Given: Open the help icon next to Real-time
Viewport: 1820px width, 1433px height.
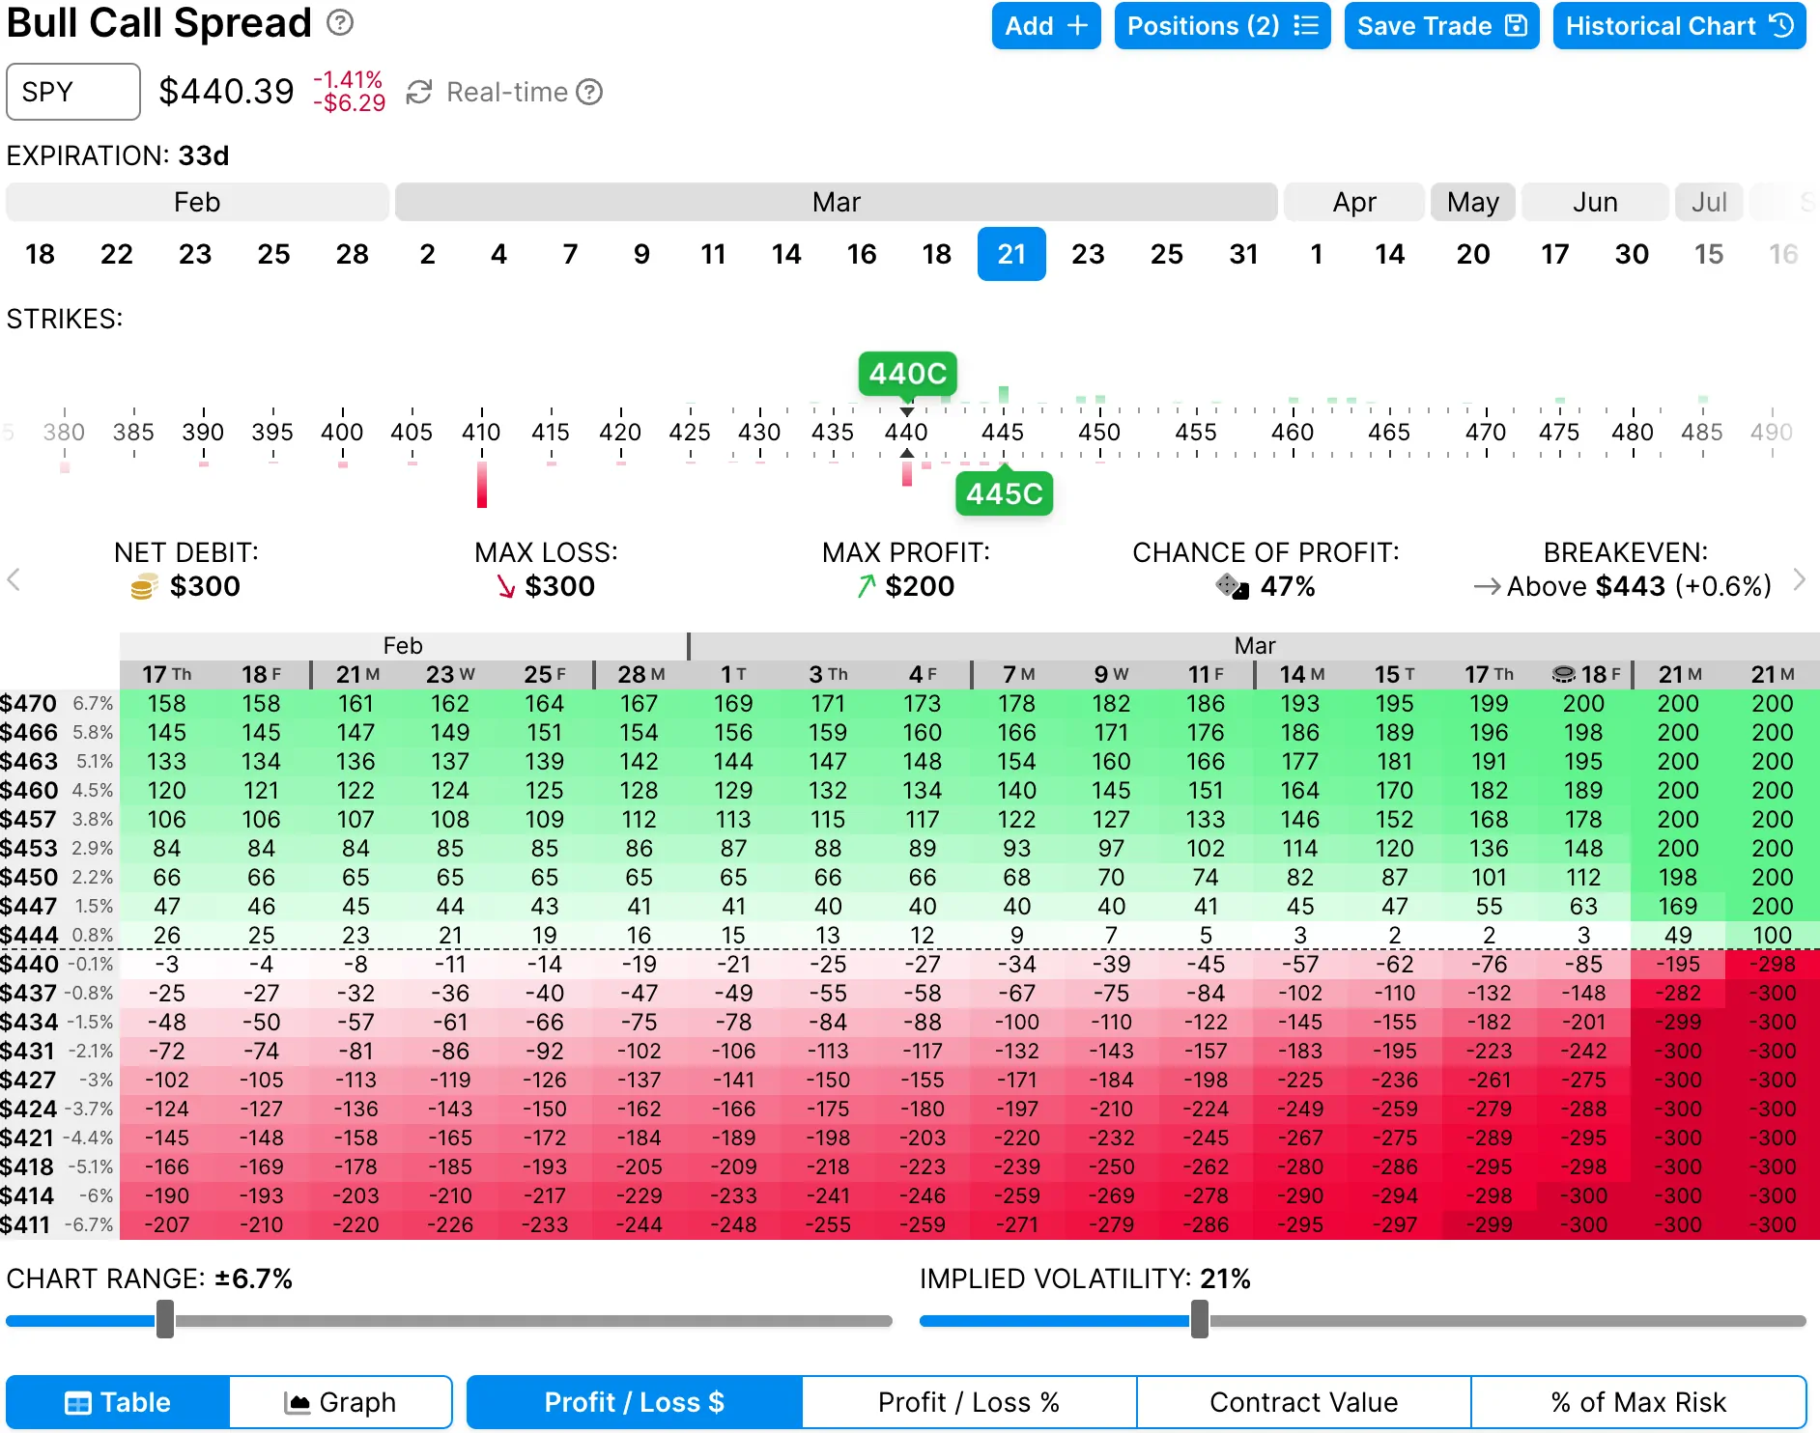Looking at the screenshot, I should tap(589, 92).
